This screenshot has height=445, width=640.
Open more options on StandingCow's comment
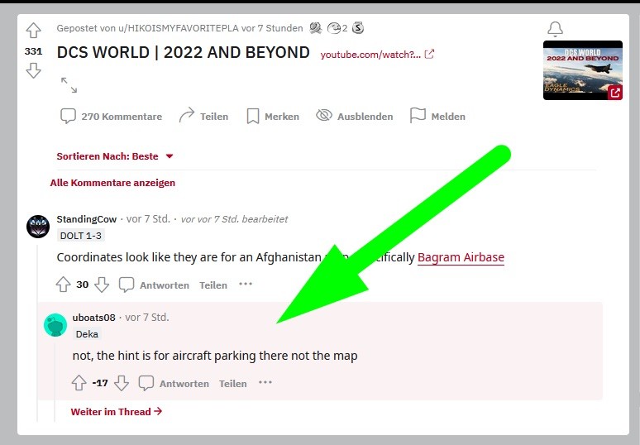point(246,285)
